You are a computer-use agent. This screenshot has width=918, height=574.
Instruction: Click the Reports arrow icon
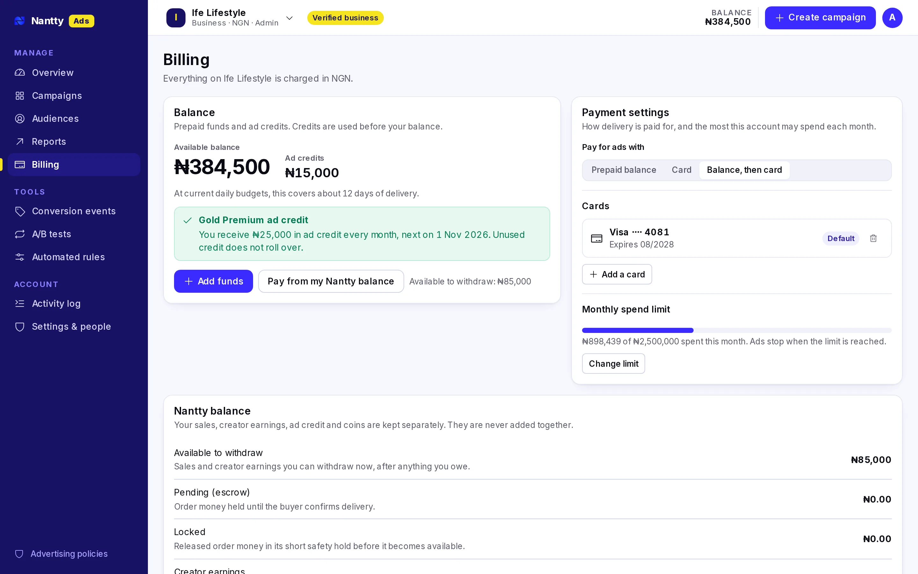(20, 142)
